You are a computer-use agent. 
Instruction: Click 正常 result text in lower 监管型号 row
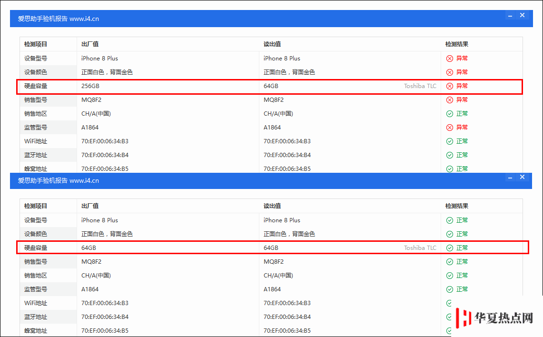pos(462,289)
